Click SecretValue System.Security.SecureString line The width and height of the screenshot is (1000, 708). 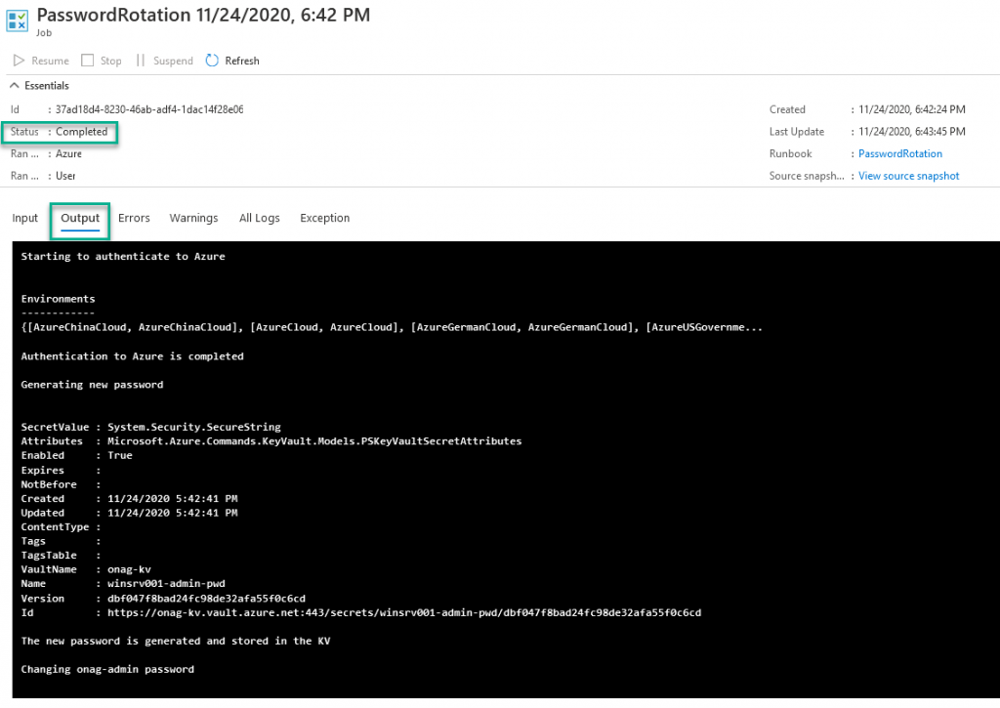(x=150, y=428)
